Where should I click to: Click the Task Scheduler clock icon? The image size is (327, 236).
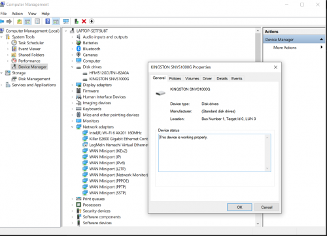tap(14, 43)
